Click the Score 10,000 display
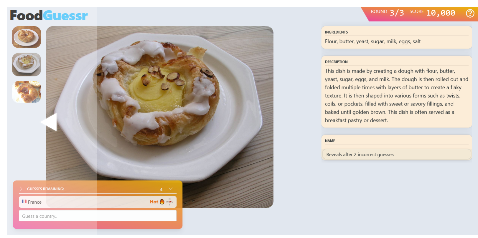The height and width of the screenshot is (238, 478). (x=432, y=12)
